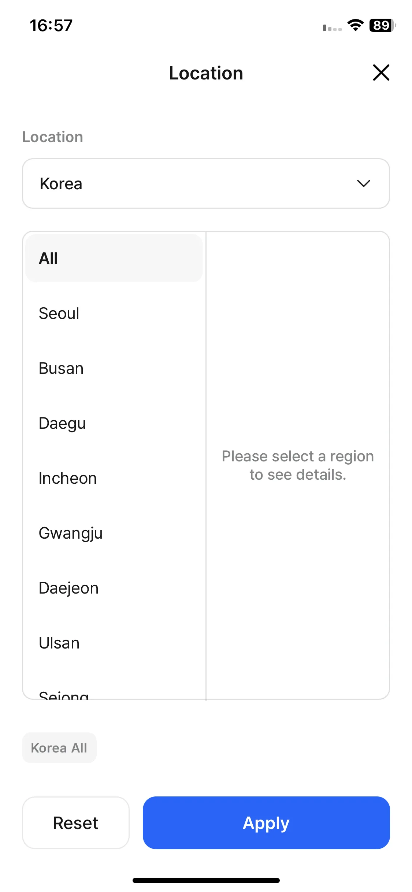Select Daejeon in region list
This screenshot has height=892, width=412.
114,588
